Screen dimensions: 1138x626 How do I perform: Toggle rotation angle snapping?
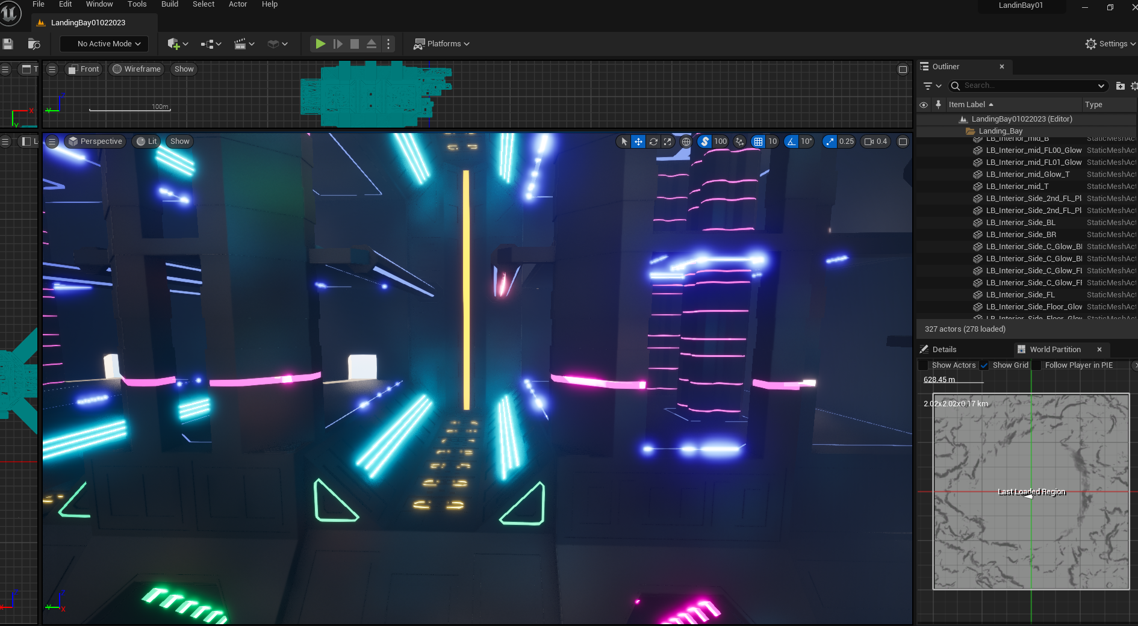(791, 141)
